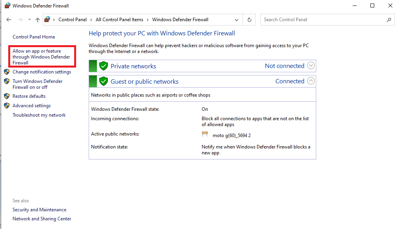
Task: Click the green shield beside Private networks
Action: pyautogui.click(x=104, y=66)
